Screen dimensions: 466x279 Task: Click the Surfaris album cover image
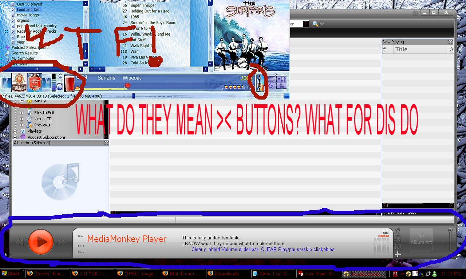pos(252,35)
